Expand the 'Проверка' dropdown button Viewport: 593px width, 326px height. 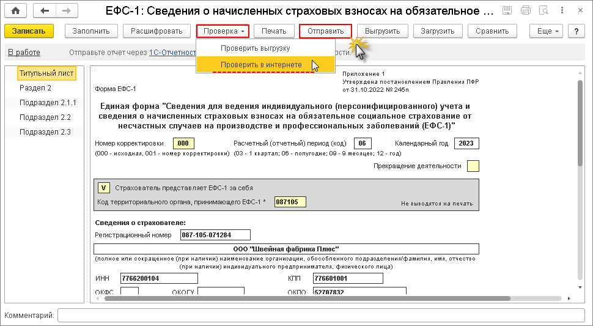point(223,31)
